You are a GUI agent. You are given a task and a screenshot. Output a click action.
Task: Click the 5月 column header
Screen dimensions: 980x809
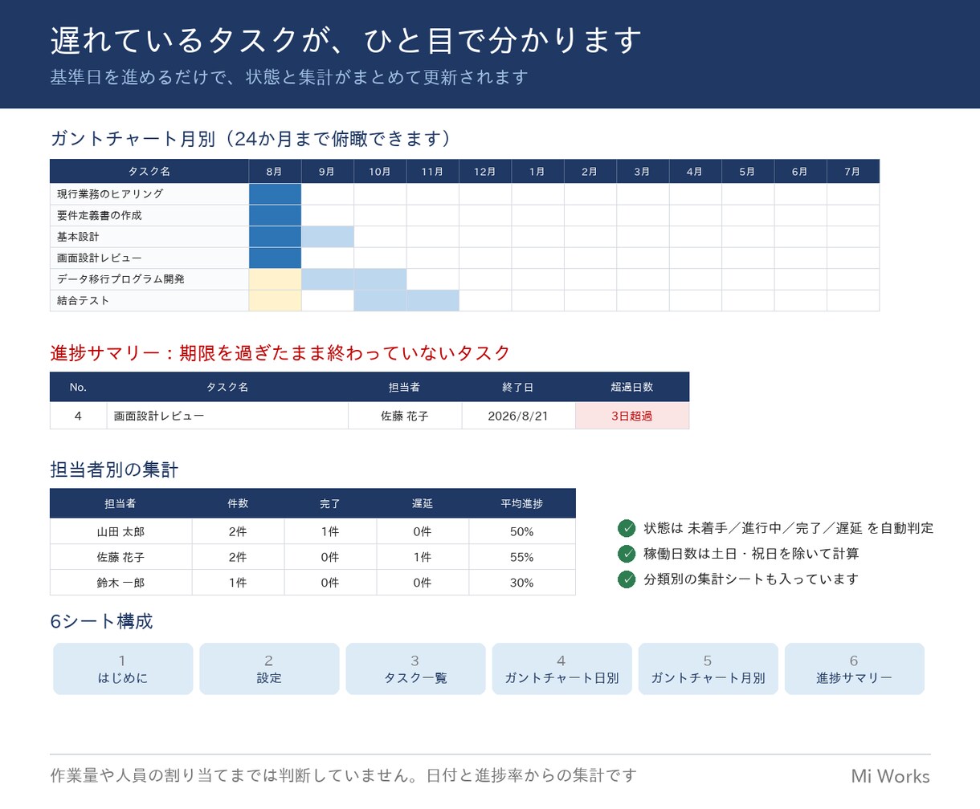[748, 172]
